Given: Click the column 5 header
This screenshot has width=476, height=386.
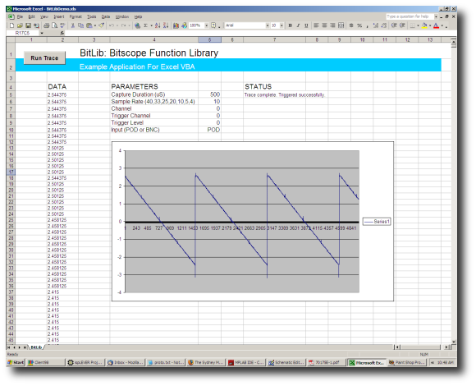Looking at the screenshot, I should [x=209, y=39].
